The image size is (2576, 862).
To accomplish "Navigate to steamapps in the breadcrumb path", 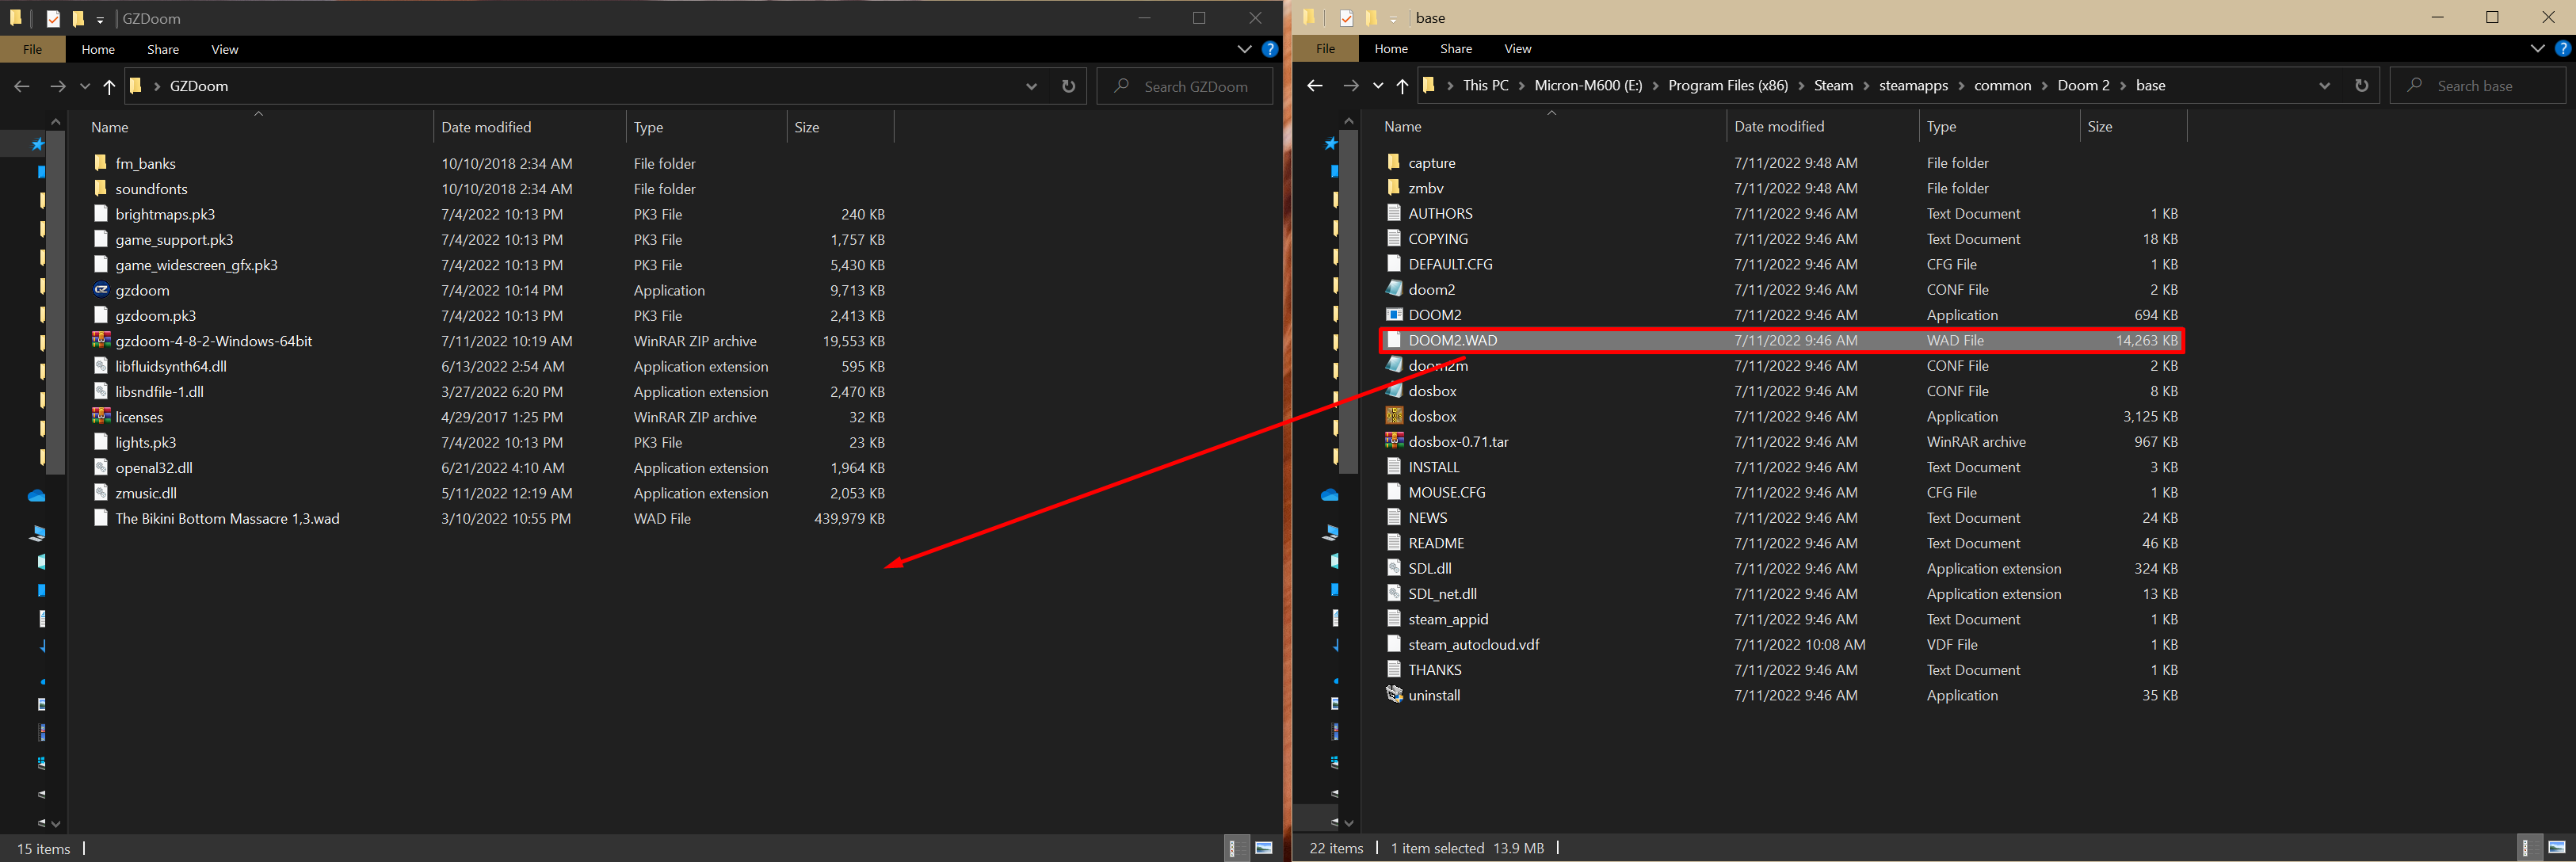I will 1912,86.
